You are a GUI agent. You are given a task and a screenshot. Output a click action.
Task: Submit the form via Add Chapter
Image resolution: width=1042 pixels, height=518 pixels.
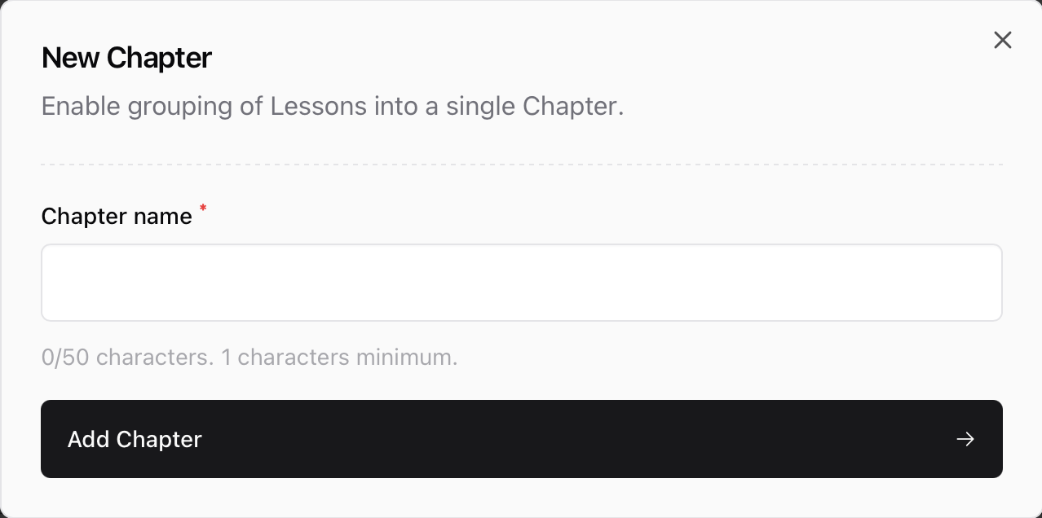[522, 439]
